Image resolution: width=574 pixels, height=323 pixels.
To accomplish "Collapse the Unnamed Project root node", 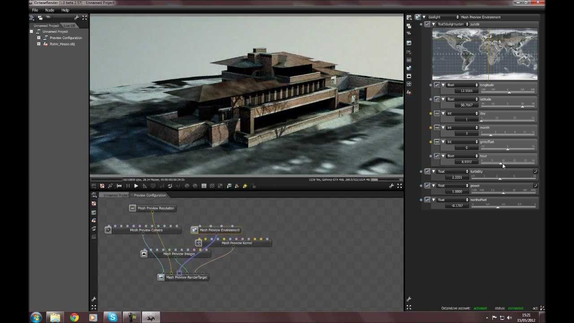I will pyautogui.click(x=31, y=31).
